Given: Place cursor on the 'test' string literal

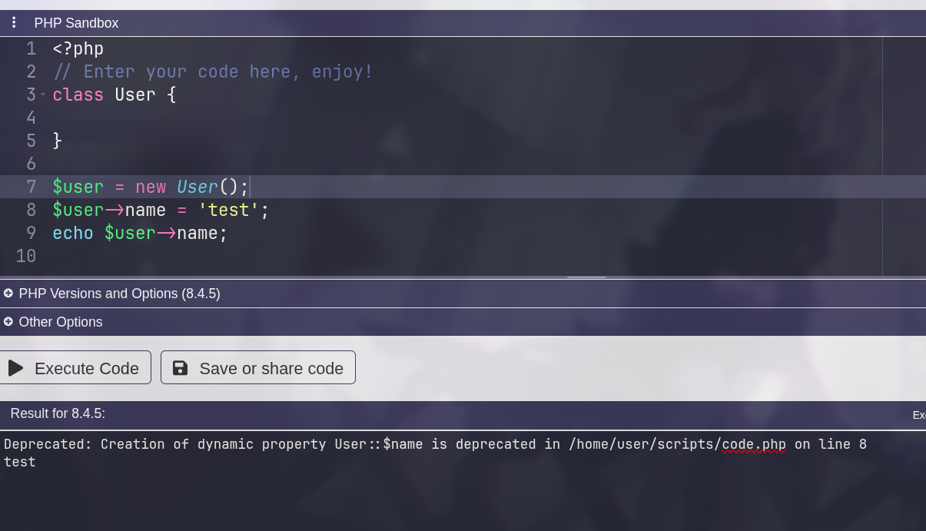Looking at the screenshot, I should coord(228,210).
